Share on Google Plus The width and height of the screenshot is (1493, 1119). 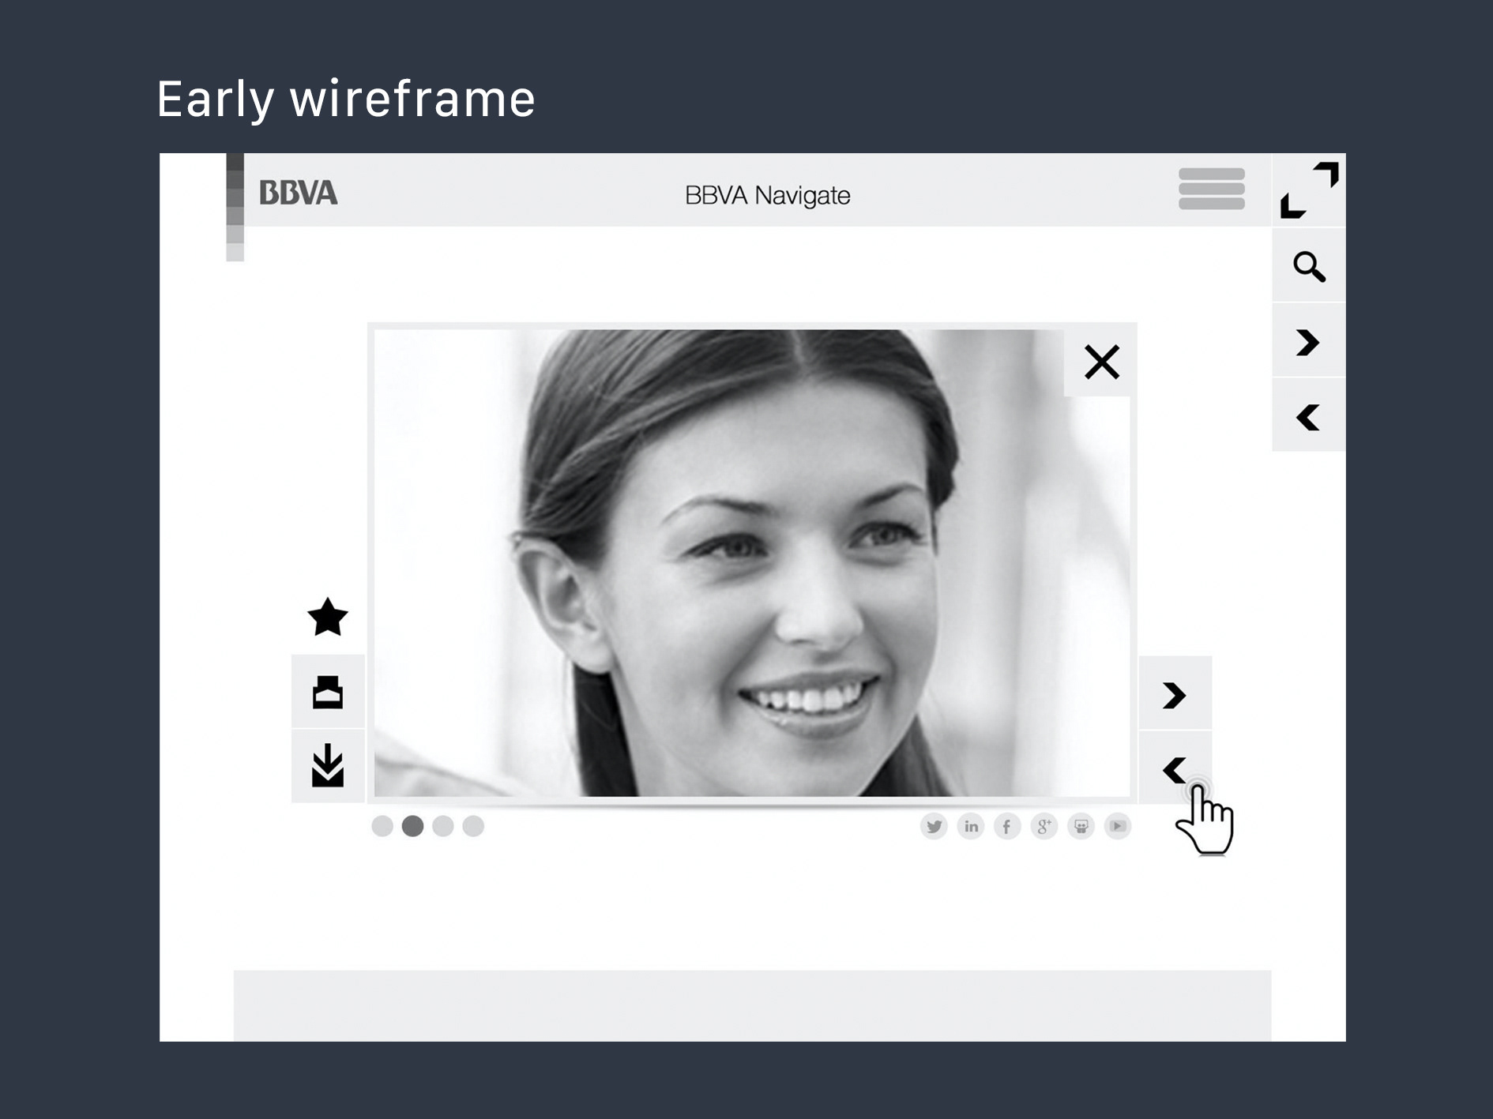coord(1044,827)
